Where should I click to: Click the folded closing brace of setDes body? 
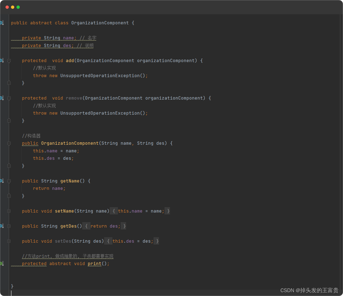pyautogui.click(x=157, y=241)
